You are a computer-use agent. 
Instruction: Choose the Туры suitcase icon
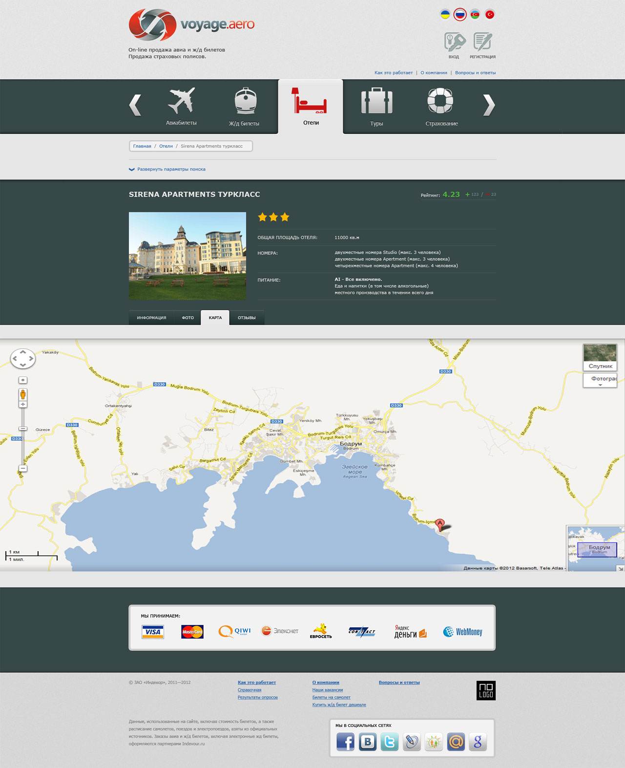[x=376, y=101]
